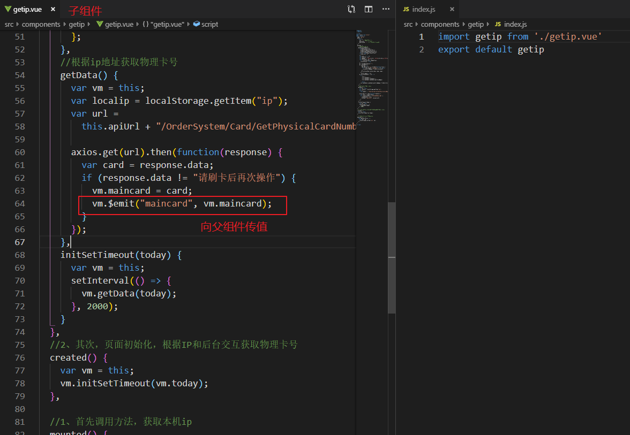Screen dimensions: 630x435
Task: Select line number 67 in the gutter
Action: (x=20, y=242)
